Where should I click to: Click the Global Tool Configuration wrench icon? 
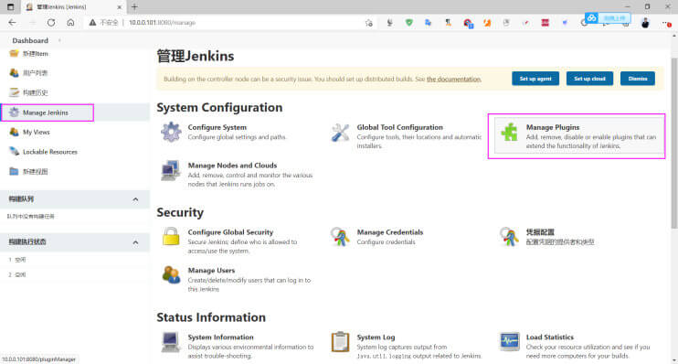pyautogui.click(x=340, y=133)
